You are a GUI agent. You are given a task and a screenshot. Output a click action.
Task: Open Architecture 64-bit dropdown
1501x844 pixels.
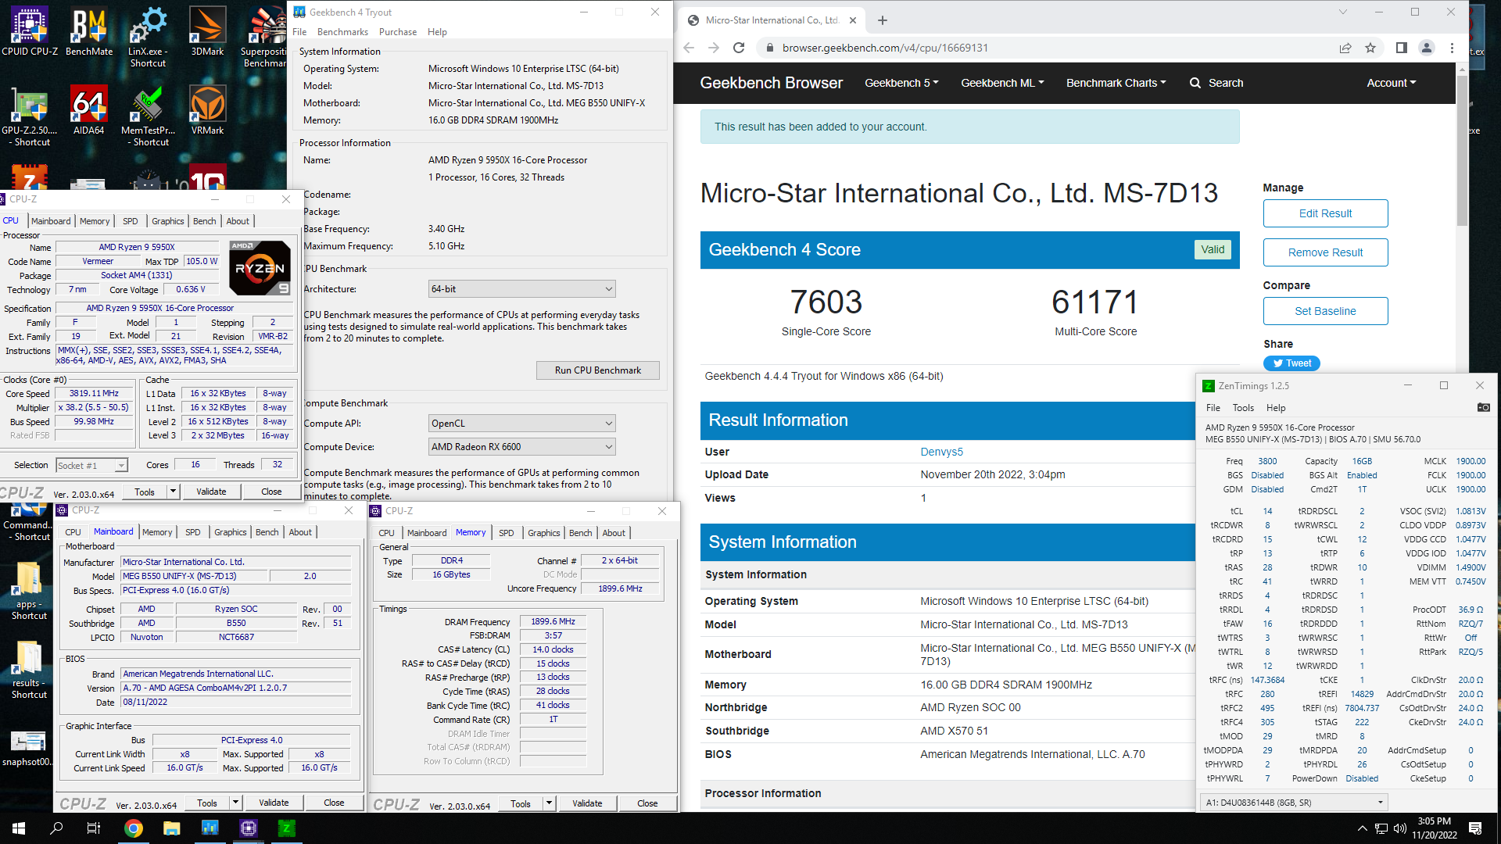521,289
